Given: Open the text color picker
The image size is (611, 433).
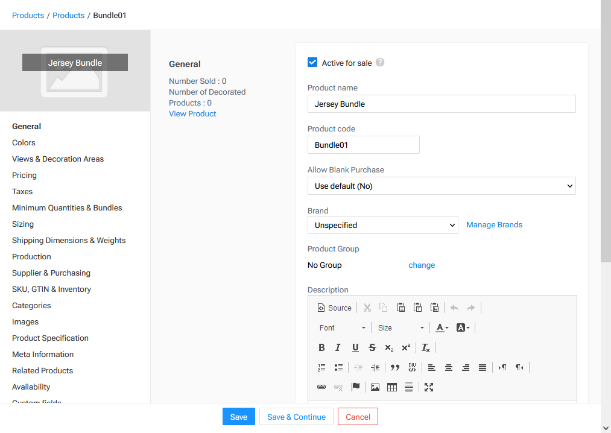Looking at the screenshot, I should click(442, 327).
